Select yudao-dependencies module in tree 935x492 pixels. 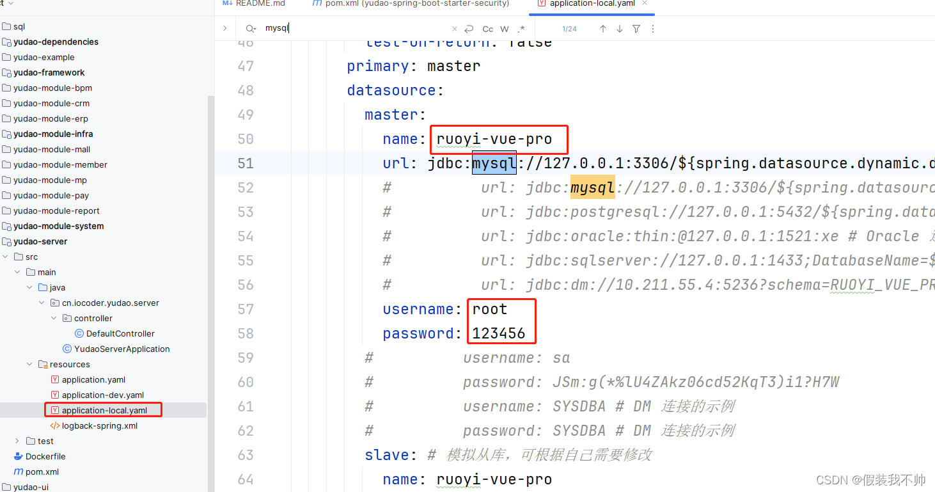[56, 42]
